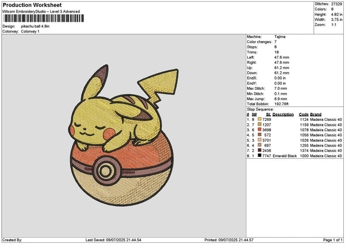Click the Colorway 1 value
This screenshot has width=345, height=244.
[30, 32]
